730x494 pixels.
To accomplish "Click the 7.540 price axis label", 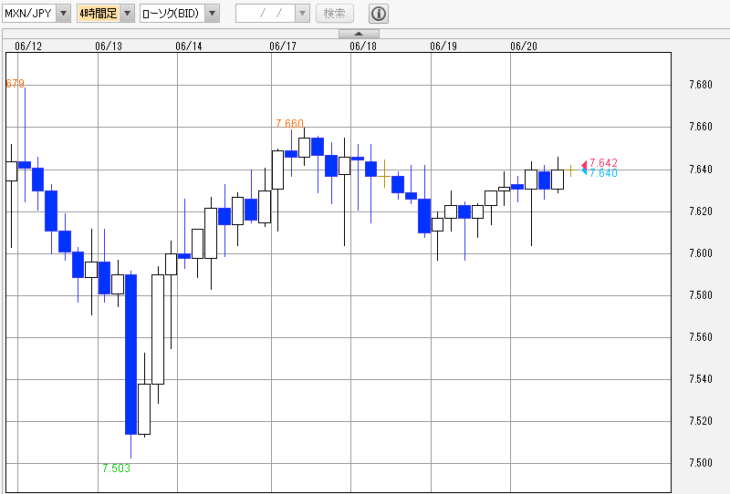I will 701,378.
